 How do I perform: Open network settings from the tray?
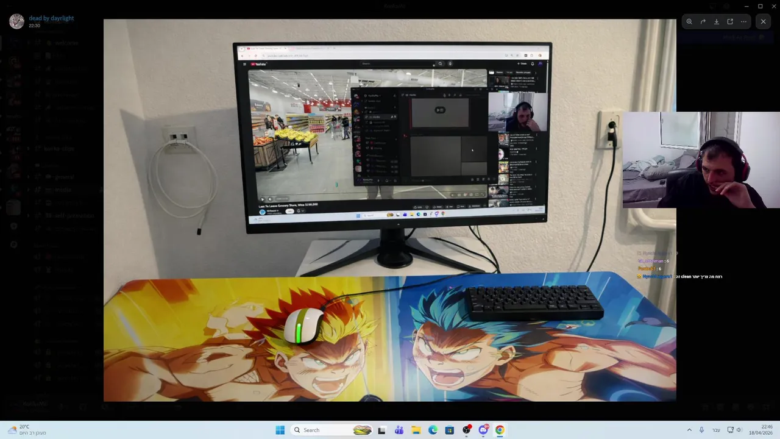tap(731, 430)
